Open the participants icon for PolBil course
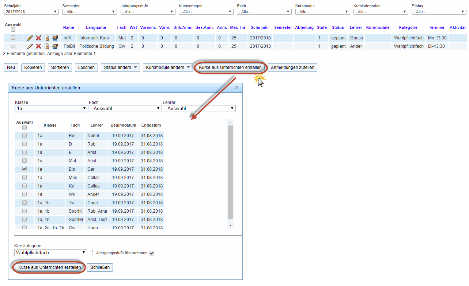Screen dimensions: 469x286 [x=55, y=46]
